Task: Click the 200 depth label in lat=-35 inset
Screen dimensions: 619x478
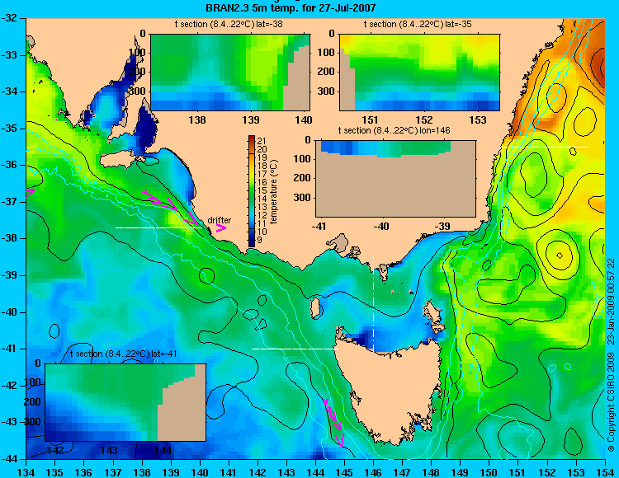Action: [x=327, y=72]
